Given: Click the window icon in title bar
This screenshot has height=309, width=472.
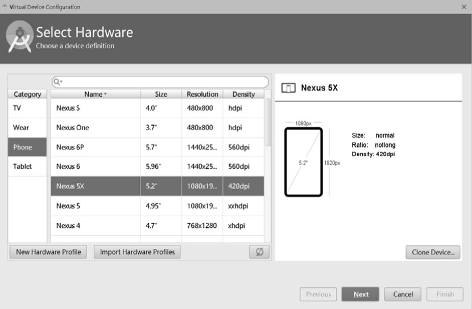Looking at the screenshot, I should point(5,7).
